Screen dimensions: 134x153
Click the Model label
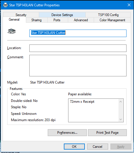tap(13, 82)
